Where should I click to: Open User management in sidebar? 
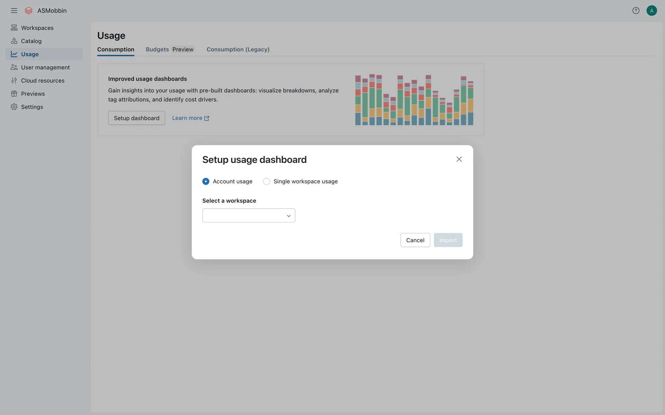tap(45, 67)
